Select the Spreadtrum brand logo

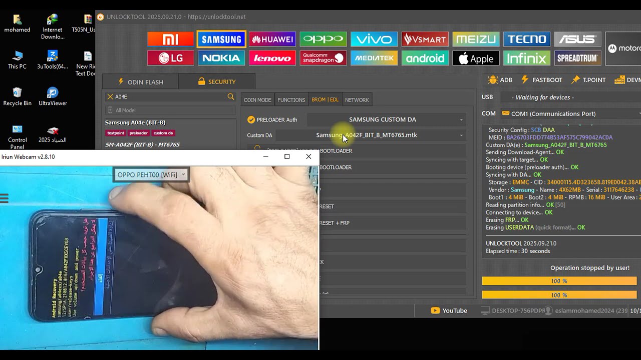[577, 58]
